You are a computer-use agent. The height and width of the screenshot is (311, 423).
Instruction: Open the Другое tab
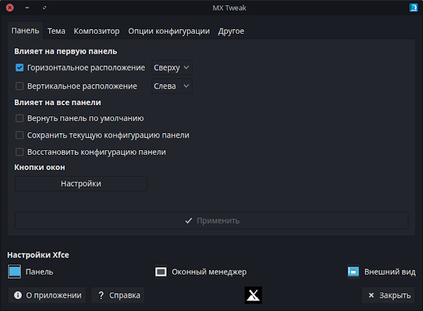pos(231,31)
